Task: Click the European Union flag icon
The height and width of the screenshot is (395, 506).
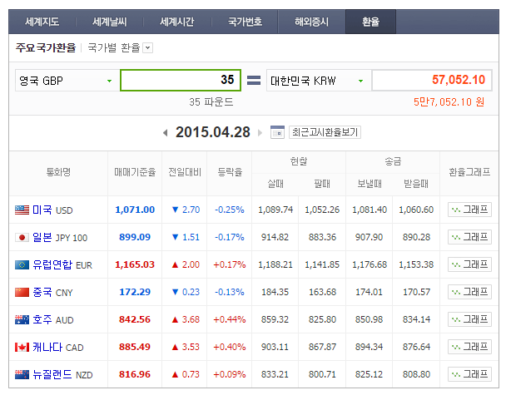Action: (22, 264)
